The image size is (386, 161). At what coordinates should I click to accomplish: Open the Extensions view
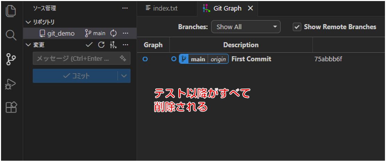coord(11,108)
